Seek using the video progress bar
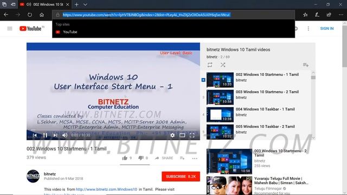Screen dimensions: 347x195 (x=113, y=130)
